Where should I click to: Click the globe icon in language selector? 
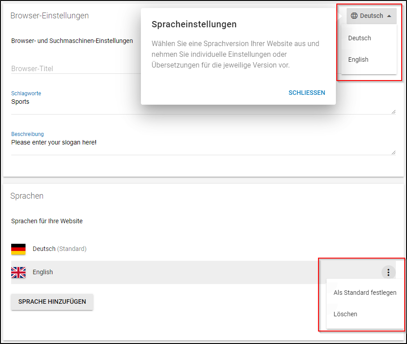(354, 16)
